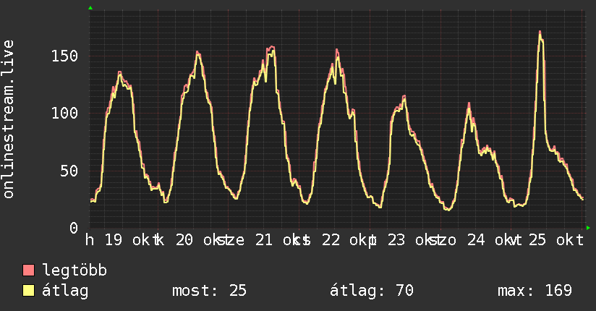Click the yellow átlag legend swatch
This screenshot has width=596, height=311.
(28, 291)
